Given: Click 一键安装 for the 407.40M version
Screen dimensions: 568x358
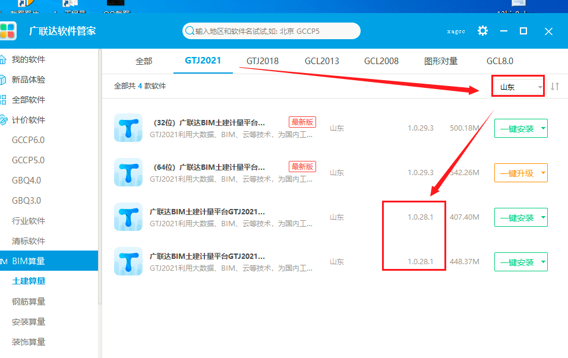Looking at the screenshot, I should point(517,217).
